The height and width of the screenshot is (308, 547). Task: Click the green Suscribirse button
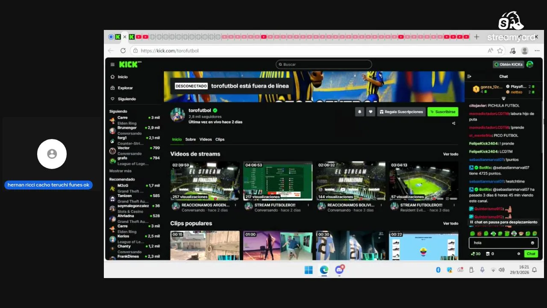click(x=443, y=112)
